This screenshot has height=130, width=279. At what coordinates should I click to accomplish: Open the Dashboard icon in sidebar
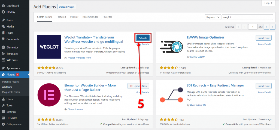tap(3, 6)
